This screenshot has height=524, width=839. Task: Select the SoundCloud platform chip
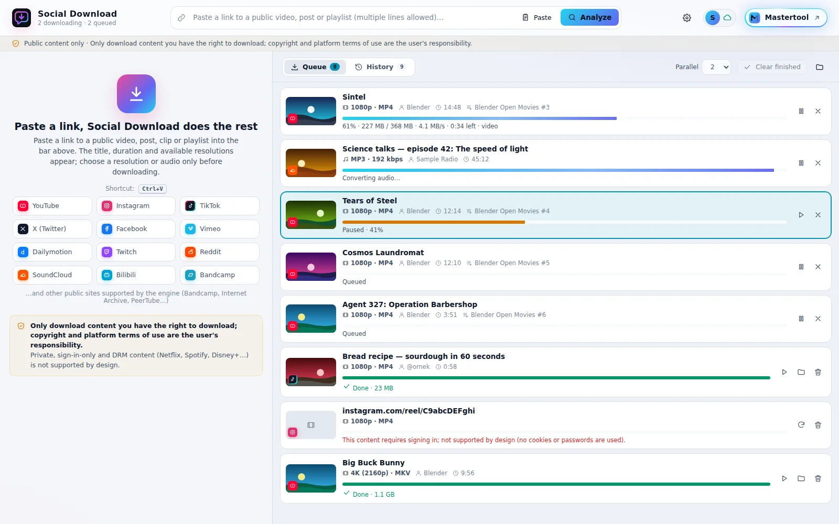coord(52,275)
